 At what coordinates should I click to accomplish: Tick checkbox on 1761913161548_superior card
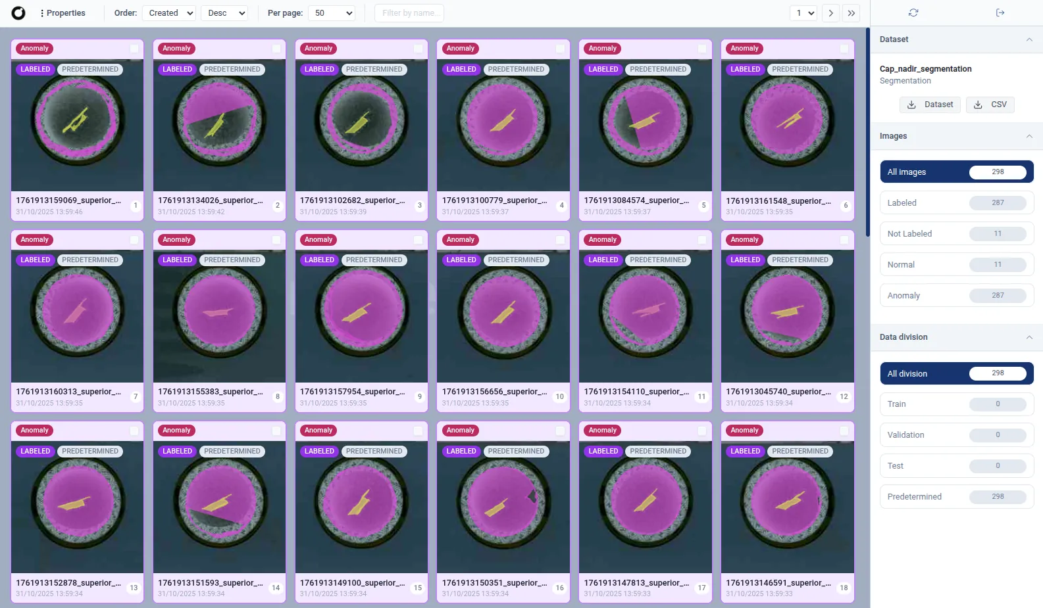click(x=844, y=49)
